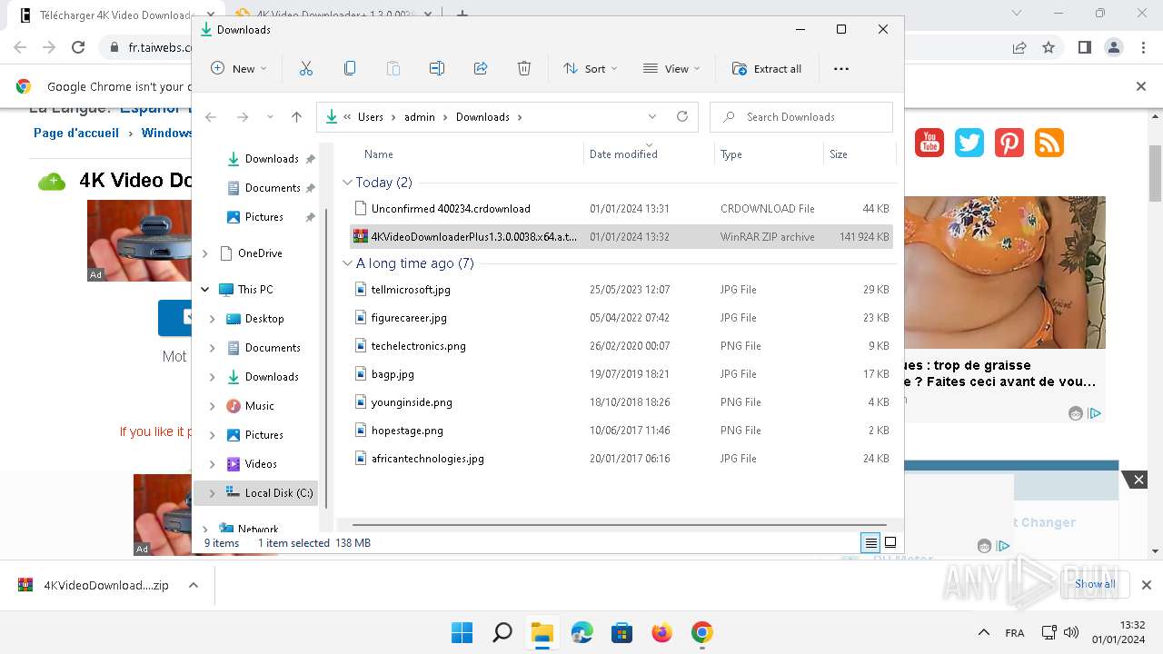Collapse the Today (2) group
The height and width of the screenshot is (654, 1163).
point(347,183)
